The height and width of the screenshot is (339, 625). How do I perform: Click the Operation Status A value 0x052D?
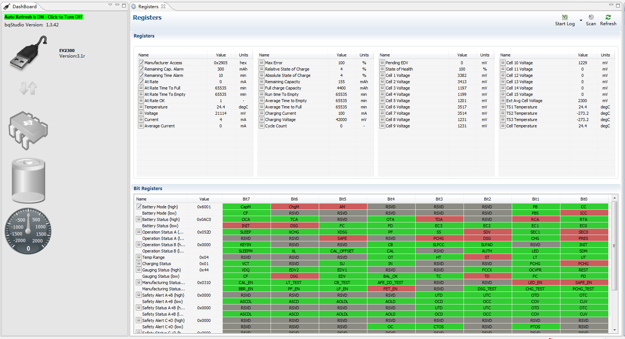204,232
